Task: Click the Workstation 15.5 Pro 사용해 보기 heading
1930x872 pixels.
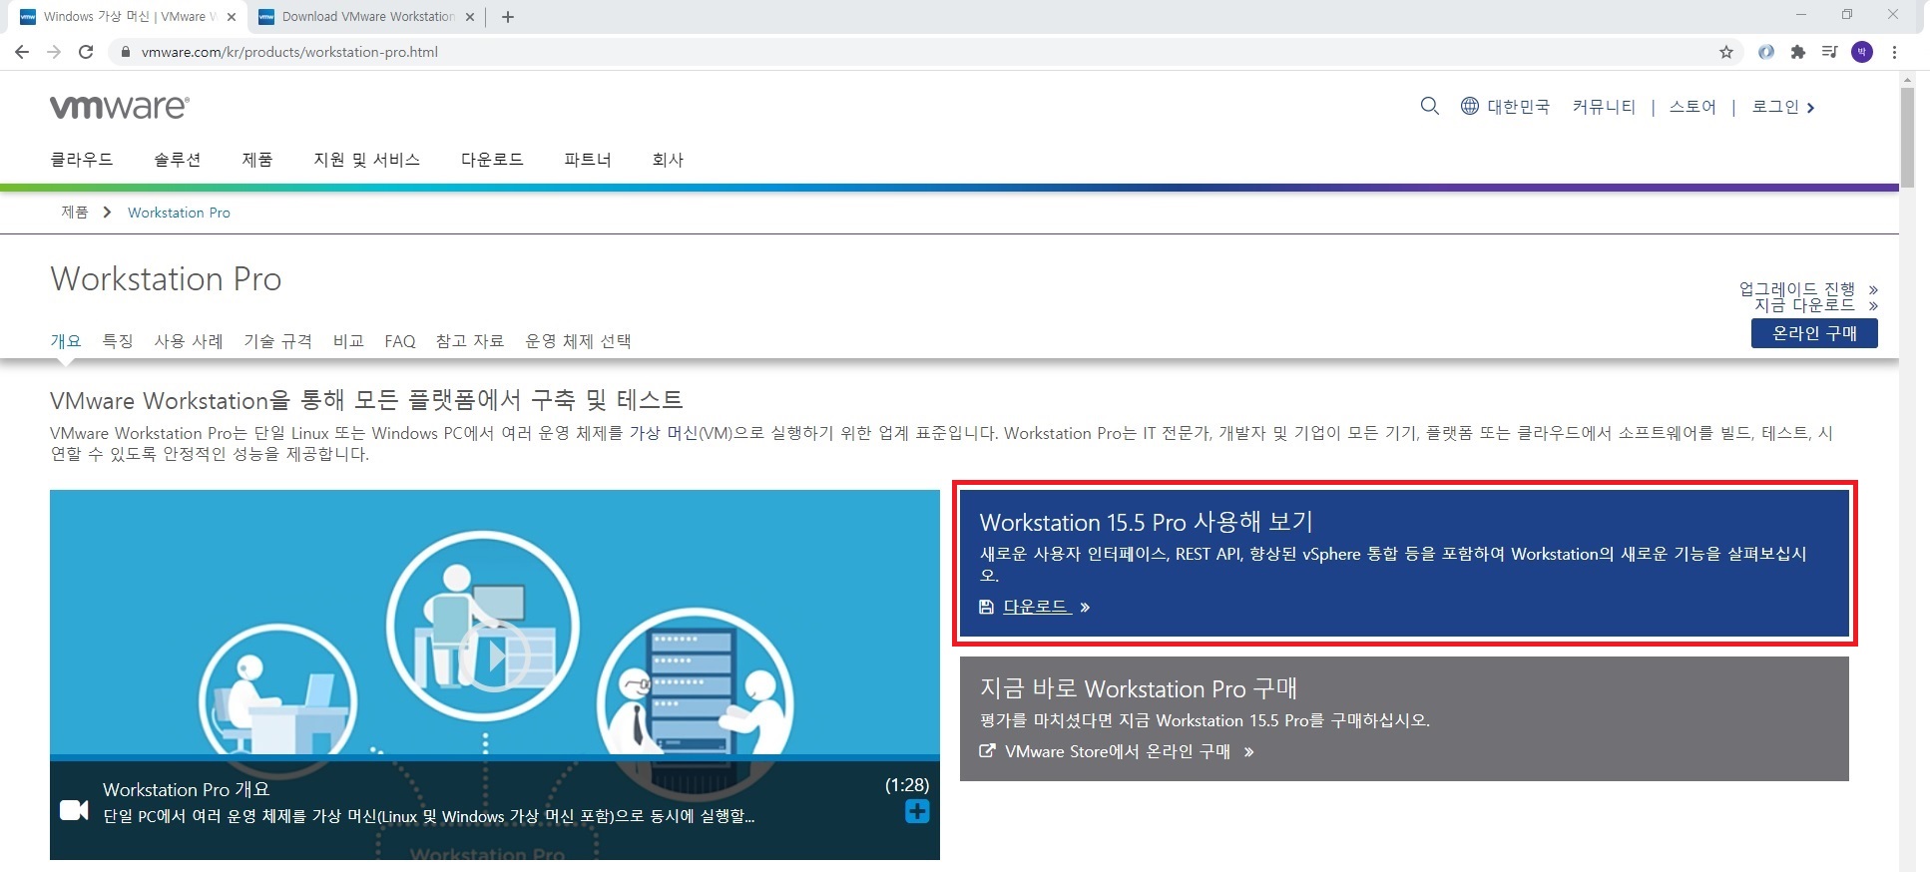Action: coord(1146,522)
